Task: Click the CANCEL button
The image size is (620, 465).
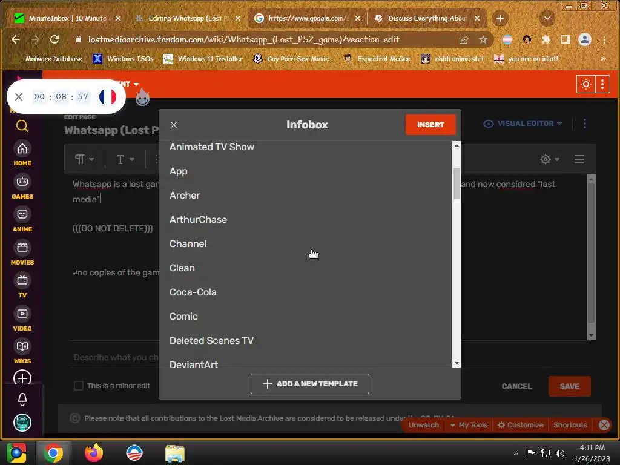Action: (516, 386)
